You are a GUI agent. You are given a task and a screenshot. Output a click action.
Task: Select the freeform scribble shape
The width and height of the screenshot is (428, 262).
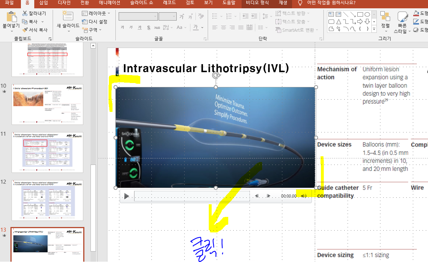coord(339,29)
